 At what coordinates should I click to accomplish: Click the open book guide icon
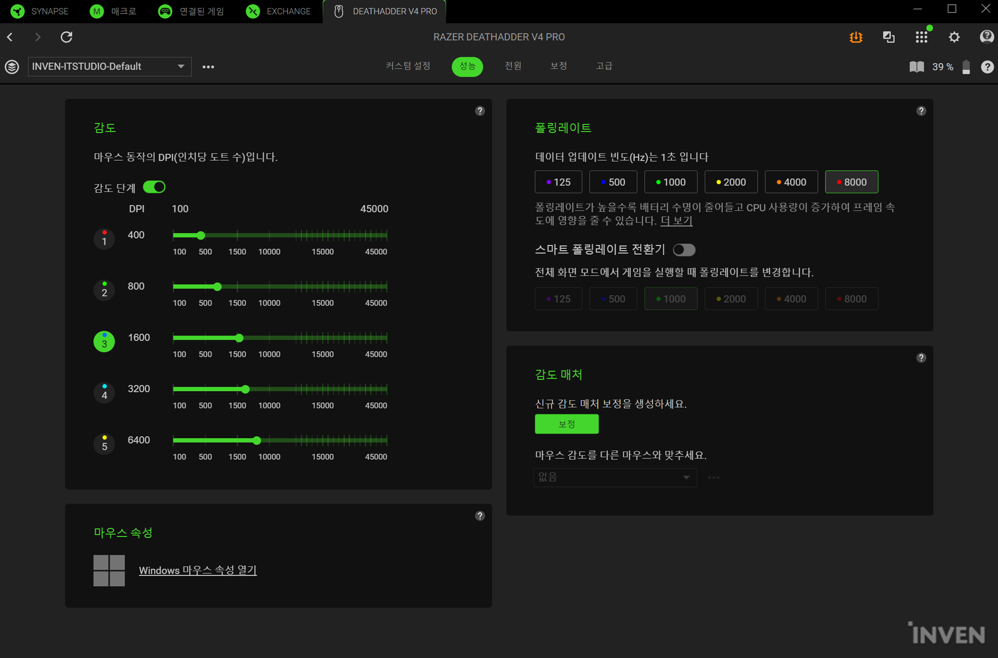pos(917,67)
